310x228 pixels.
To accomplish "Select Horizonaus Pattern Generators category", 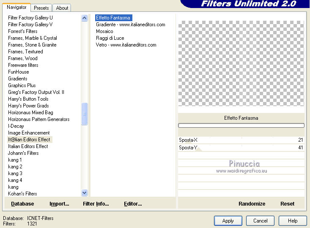I will [39, 119].
